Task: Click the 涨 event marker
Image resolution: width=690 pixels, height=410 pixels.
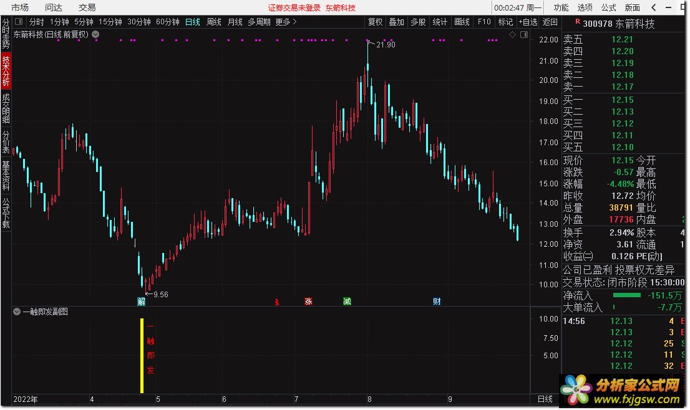Action: pos(308,302)
